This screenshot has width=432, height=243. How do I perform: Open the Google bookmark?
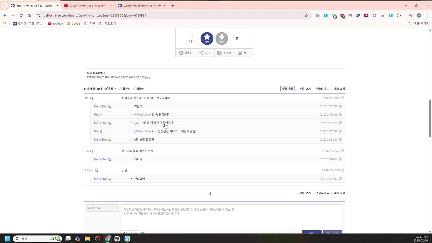[74, 24]
